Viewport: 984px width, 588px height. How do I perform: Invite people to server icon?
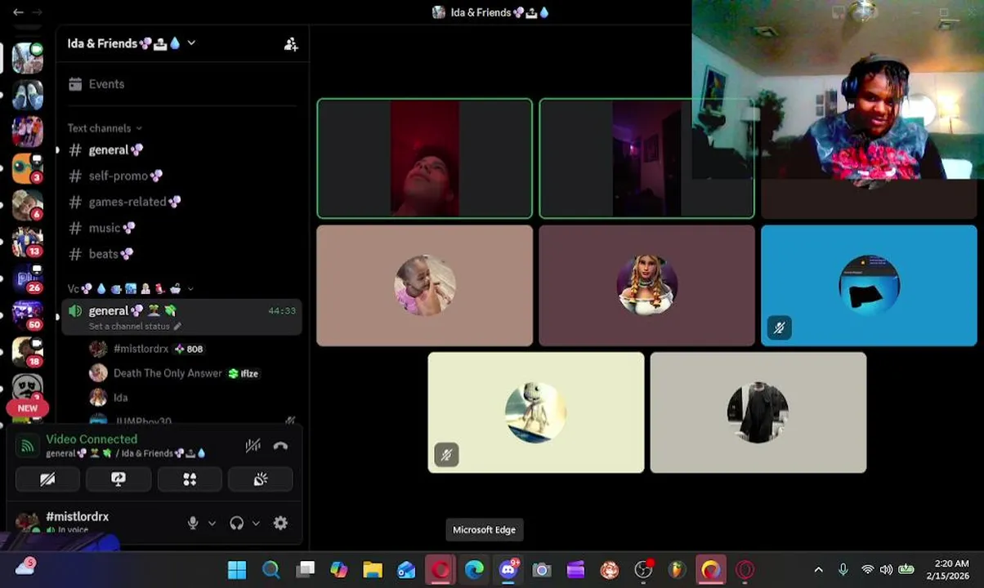click(290, 44)
